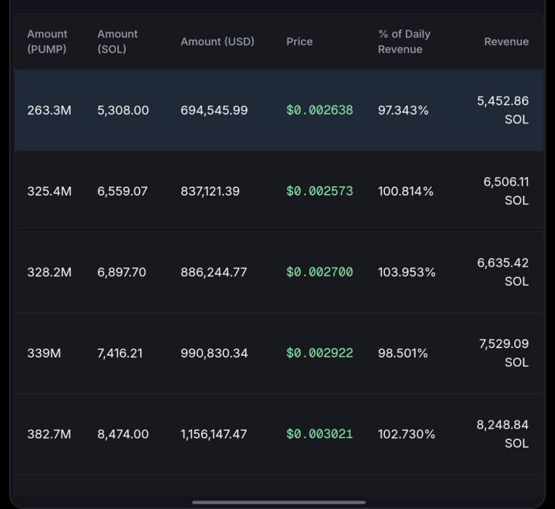Click the 8,248.84 SOL revenue cell
The image size is (555, 509).
coord(502,434)
